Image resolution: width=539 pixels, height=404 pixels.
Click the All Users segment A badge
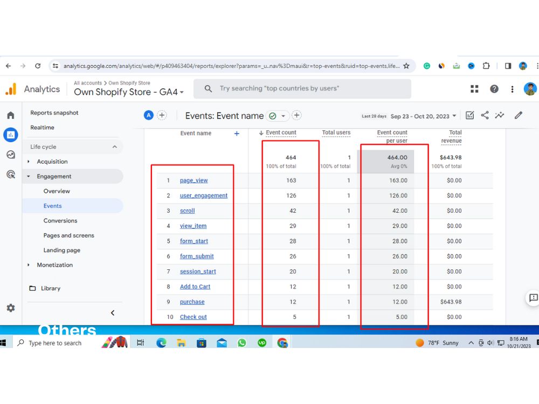click(149, 115)
